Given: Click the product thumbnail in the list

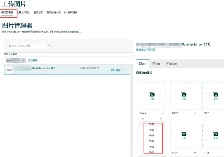Looking at the screenshot, I should click(x=9, y=70).
